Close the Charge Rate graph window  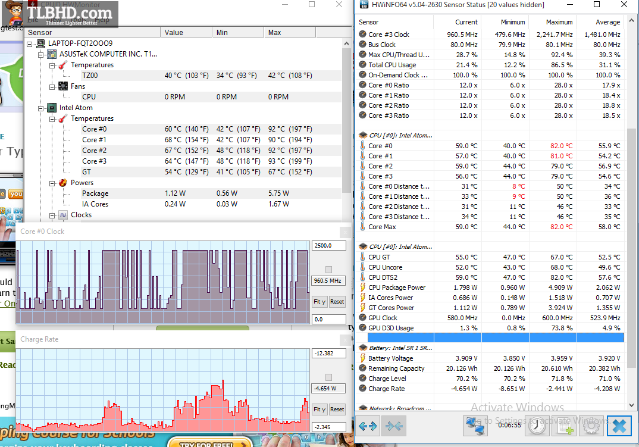pos(344,339)
